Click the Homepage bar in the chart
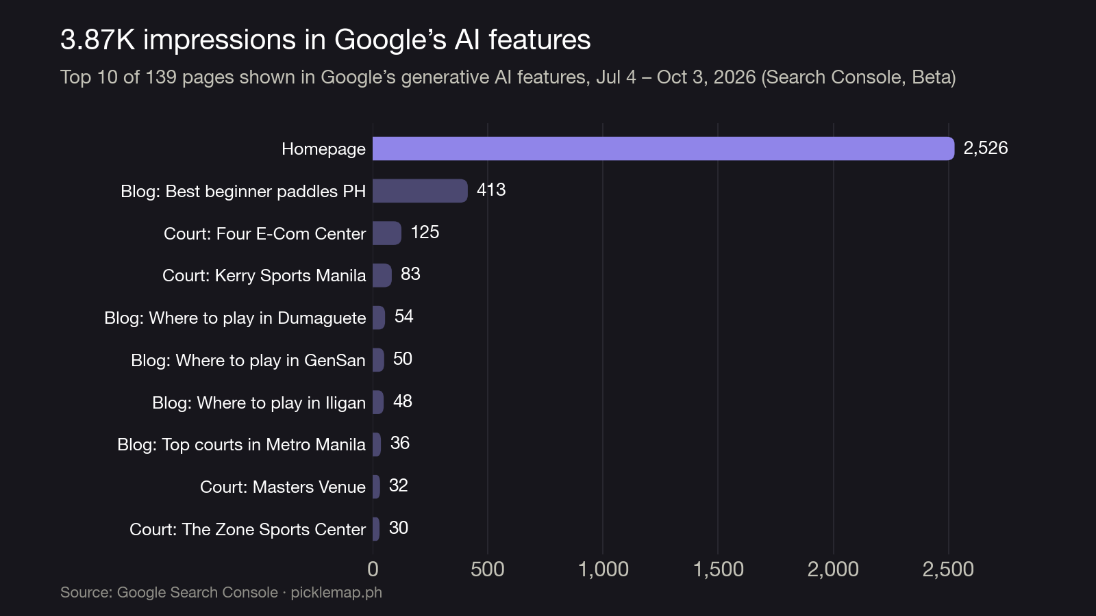The height and width of the screenshot is (616, 1096). 663,149
